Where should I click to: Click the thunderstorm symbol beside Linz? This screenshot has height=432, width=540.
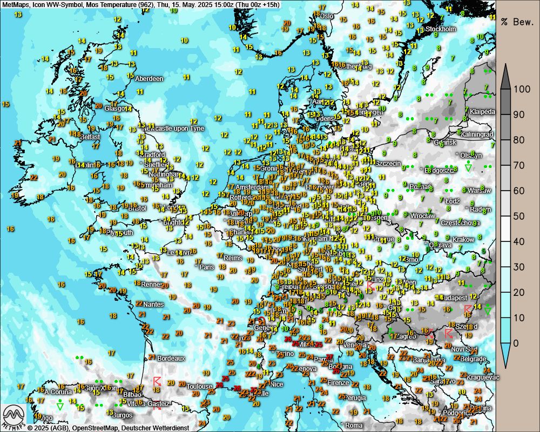tap(370, 285)
